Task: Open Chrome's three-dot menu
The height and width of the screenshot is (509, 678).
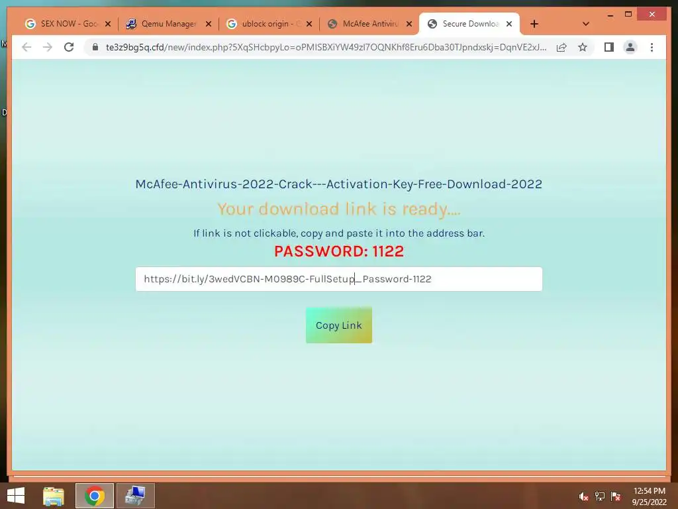Action: [x=652, y=47]
